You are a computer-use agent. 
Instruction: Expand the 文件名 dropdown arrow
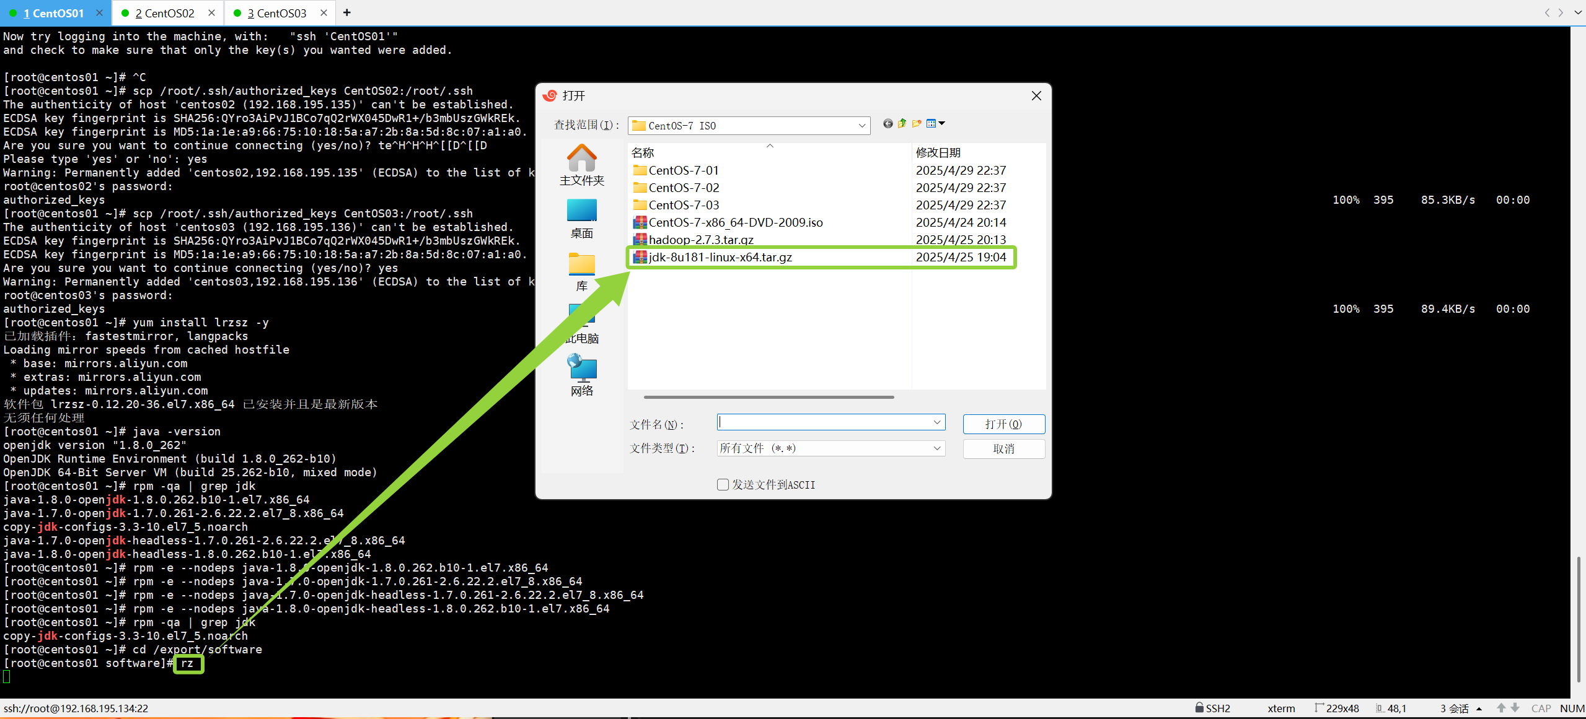pyautogui.click(x=936, y=422)
